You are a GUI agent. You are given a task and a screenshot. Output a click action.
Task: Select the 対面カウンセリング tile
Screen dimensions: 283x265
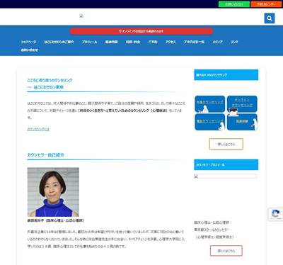pos(210,104)
